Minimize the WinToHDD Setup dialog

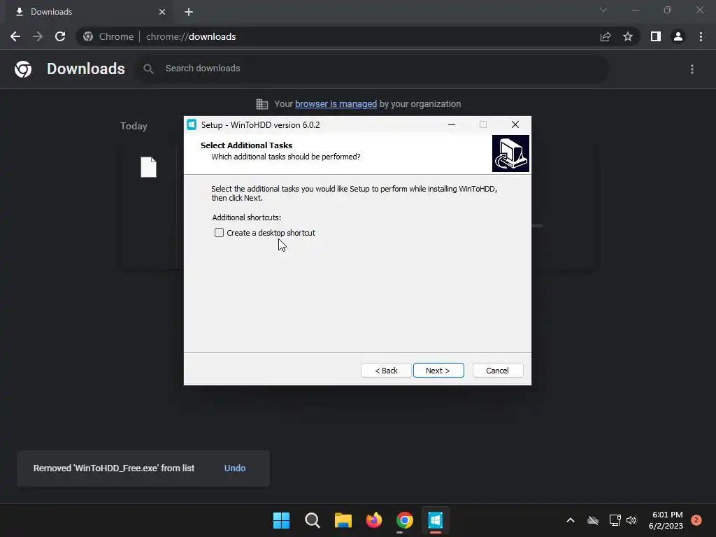452,124
